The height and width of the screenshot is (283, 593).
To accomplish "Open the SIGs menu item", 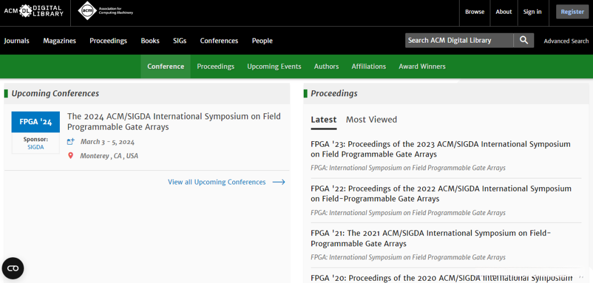I will [180, 41].
